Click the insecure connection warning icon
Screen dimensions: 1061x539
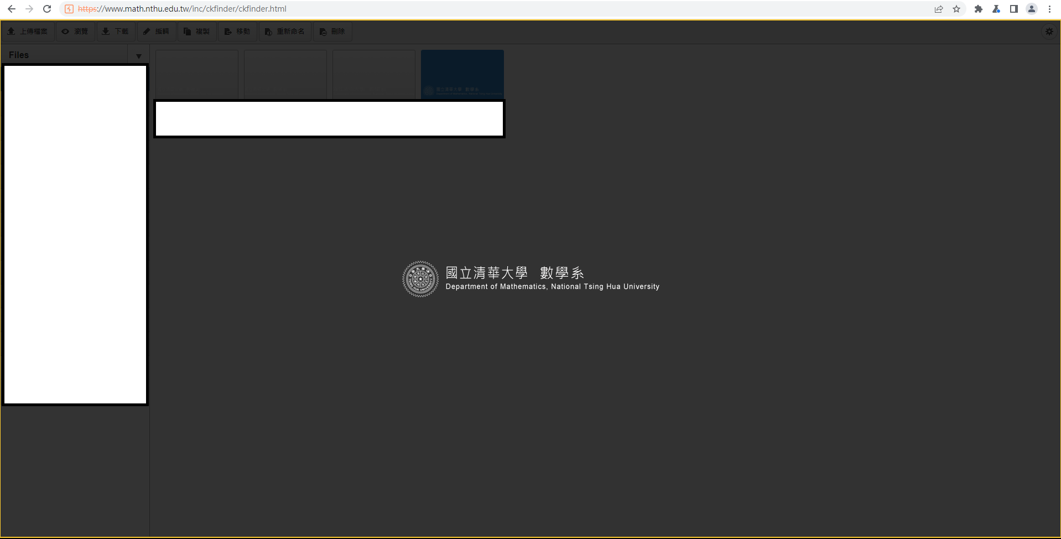[x=69, y=9]
